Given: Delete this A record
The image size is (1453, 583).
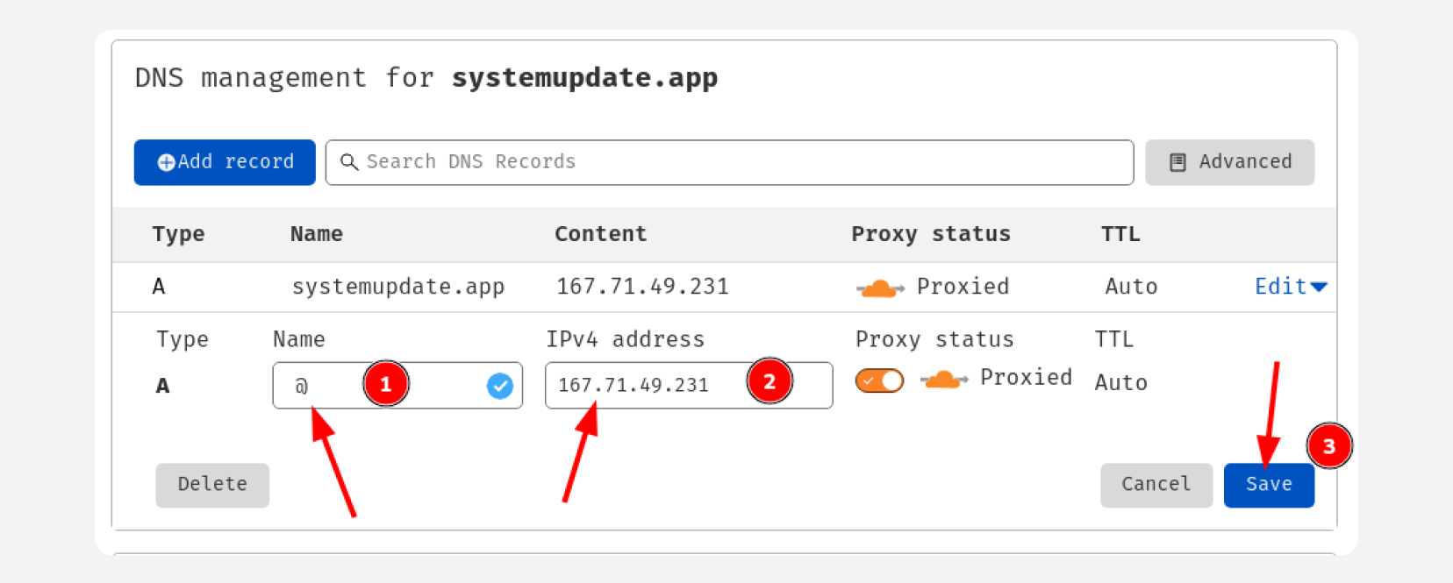Looking at the screenshot, I should 212,485.
